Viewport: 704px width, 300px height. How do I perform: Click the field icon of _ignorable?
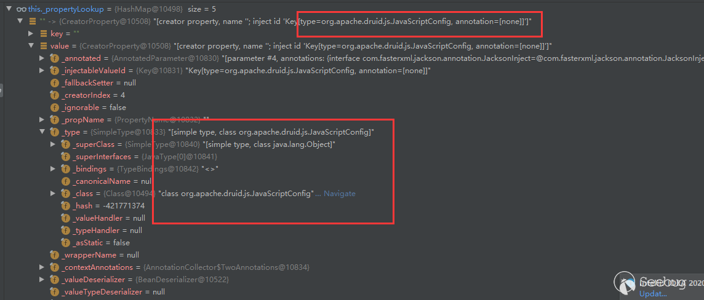(x=55, y=108)
